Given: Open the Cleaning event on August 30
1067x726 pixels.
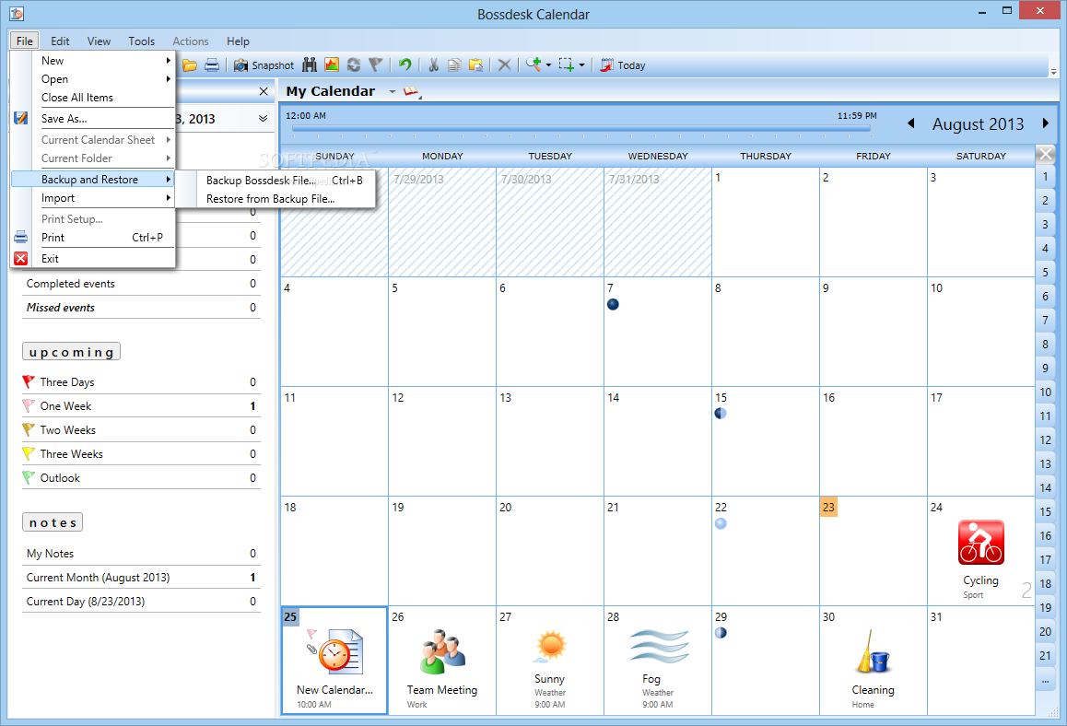Looking at the screenshot, I should click(874, 669).
